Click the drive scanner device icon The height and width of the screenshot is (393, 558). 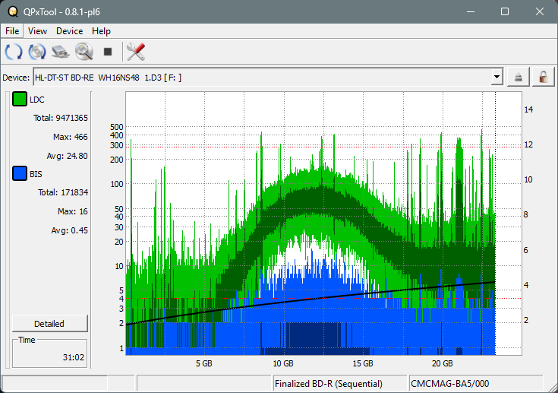point(61,52)
